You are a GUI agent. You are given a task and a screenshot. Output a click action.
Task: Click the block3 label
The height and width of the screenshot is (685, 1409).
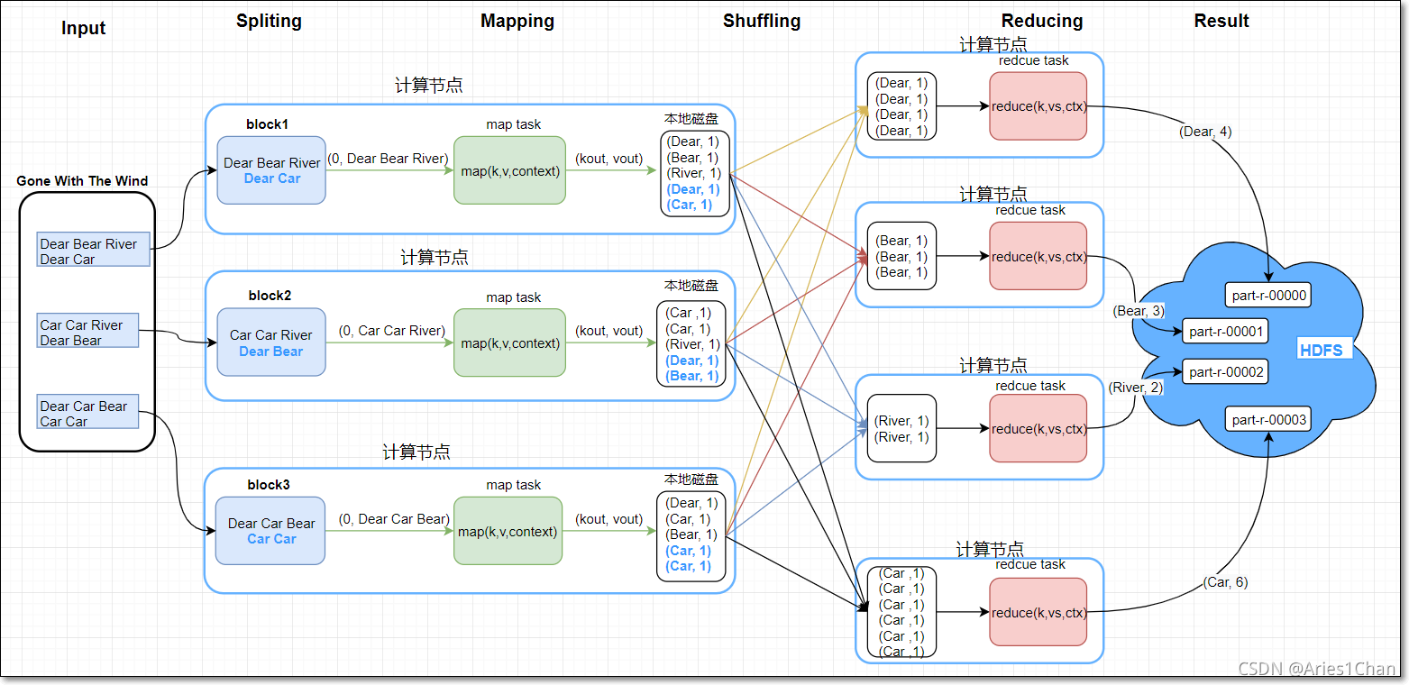tap(269, 485)
